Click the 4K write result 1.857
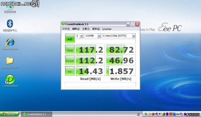The height and width of the screenshot is (117, 201). pyautogui.click(x=121, y=71)
